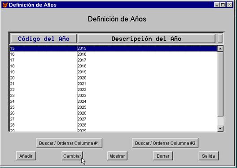Screen dimensions: 237x168
Task: Click the list scrollbar up arrow
Action: coord(220,49)
